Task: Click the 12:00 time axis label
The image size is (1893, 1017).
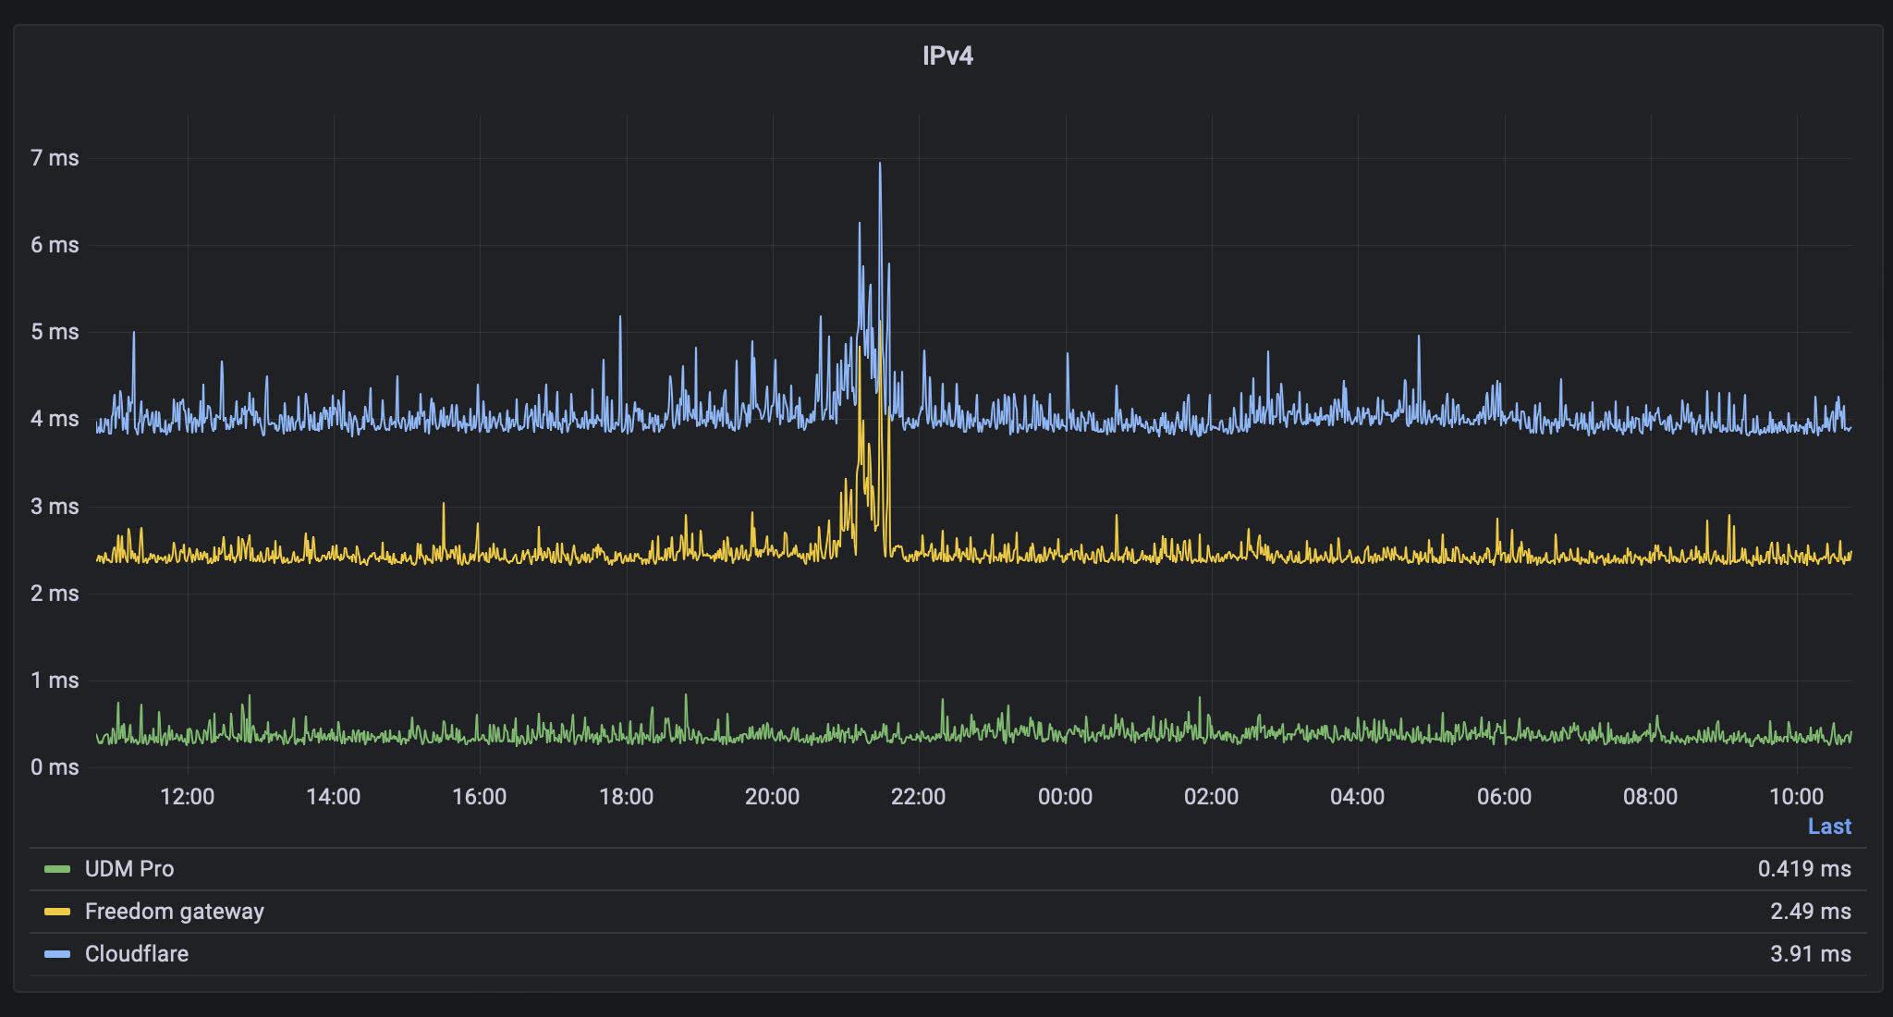Action: tap(187, 797)
